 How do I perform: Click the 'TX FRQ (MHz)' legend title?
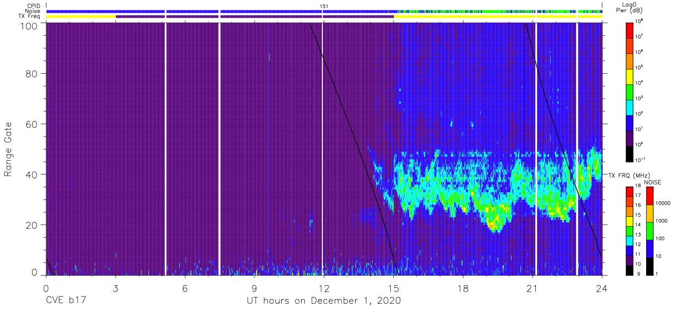click(x=628, y=175)
